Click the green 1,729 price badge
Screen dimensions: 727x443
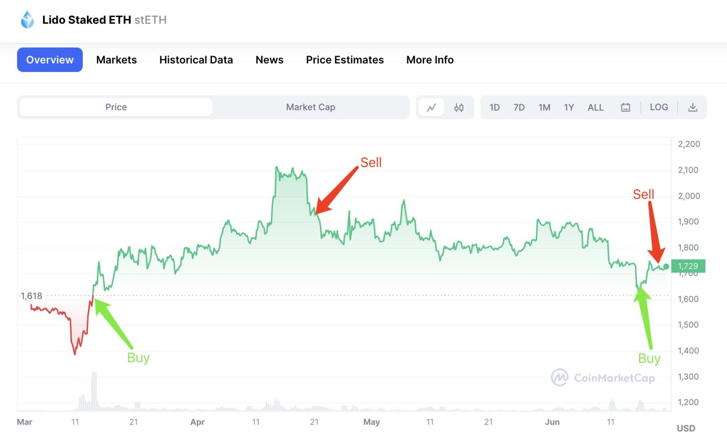[x=688, y=266]
